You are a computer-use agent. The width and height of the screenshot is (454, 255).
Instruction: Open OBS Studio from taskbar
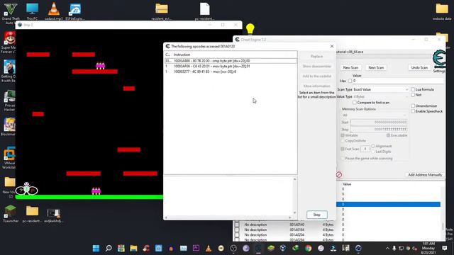(233, 248)
